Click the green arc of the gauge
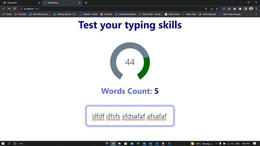 (145, 68)
